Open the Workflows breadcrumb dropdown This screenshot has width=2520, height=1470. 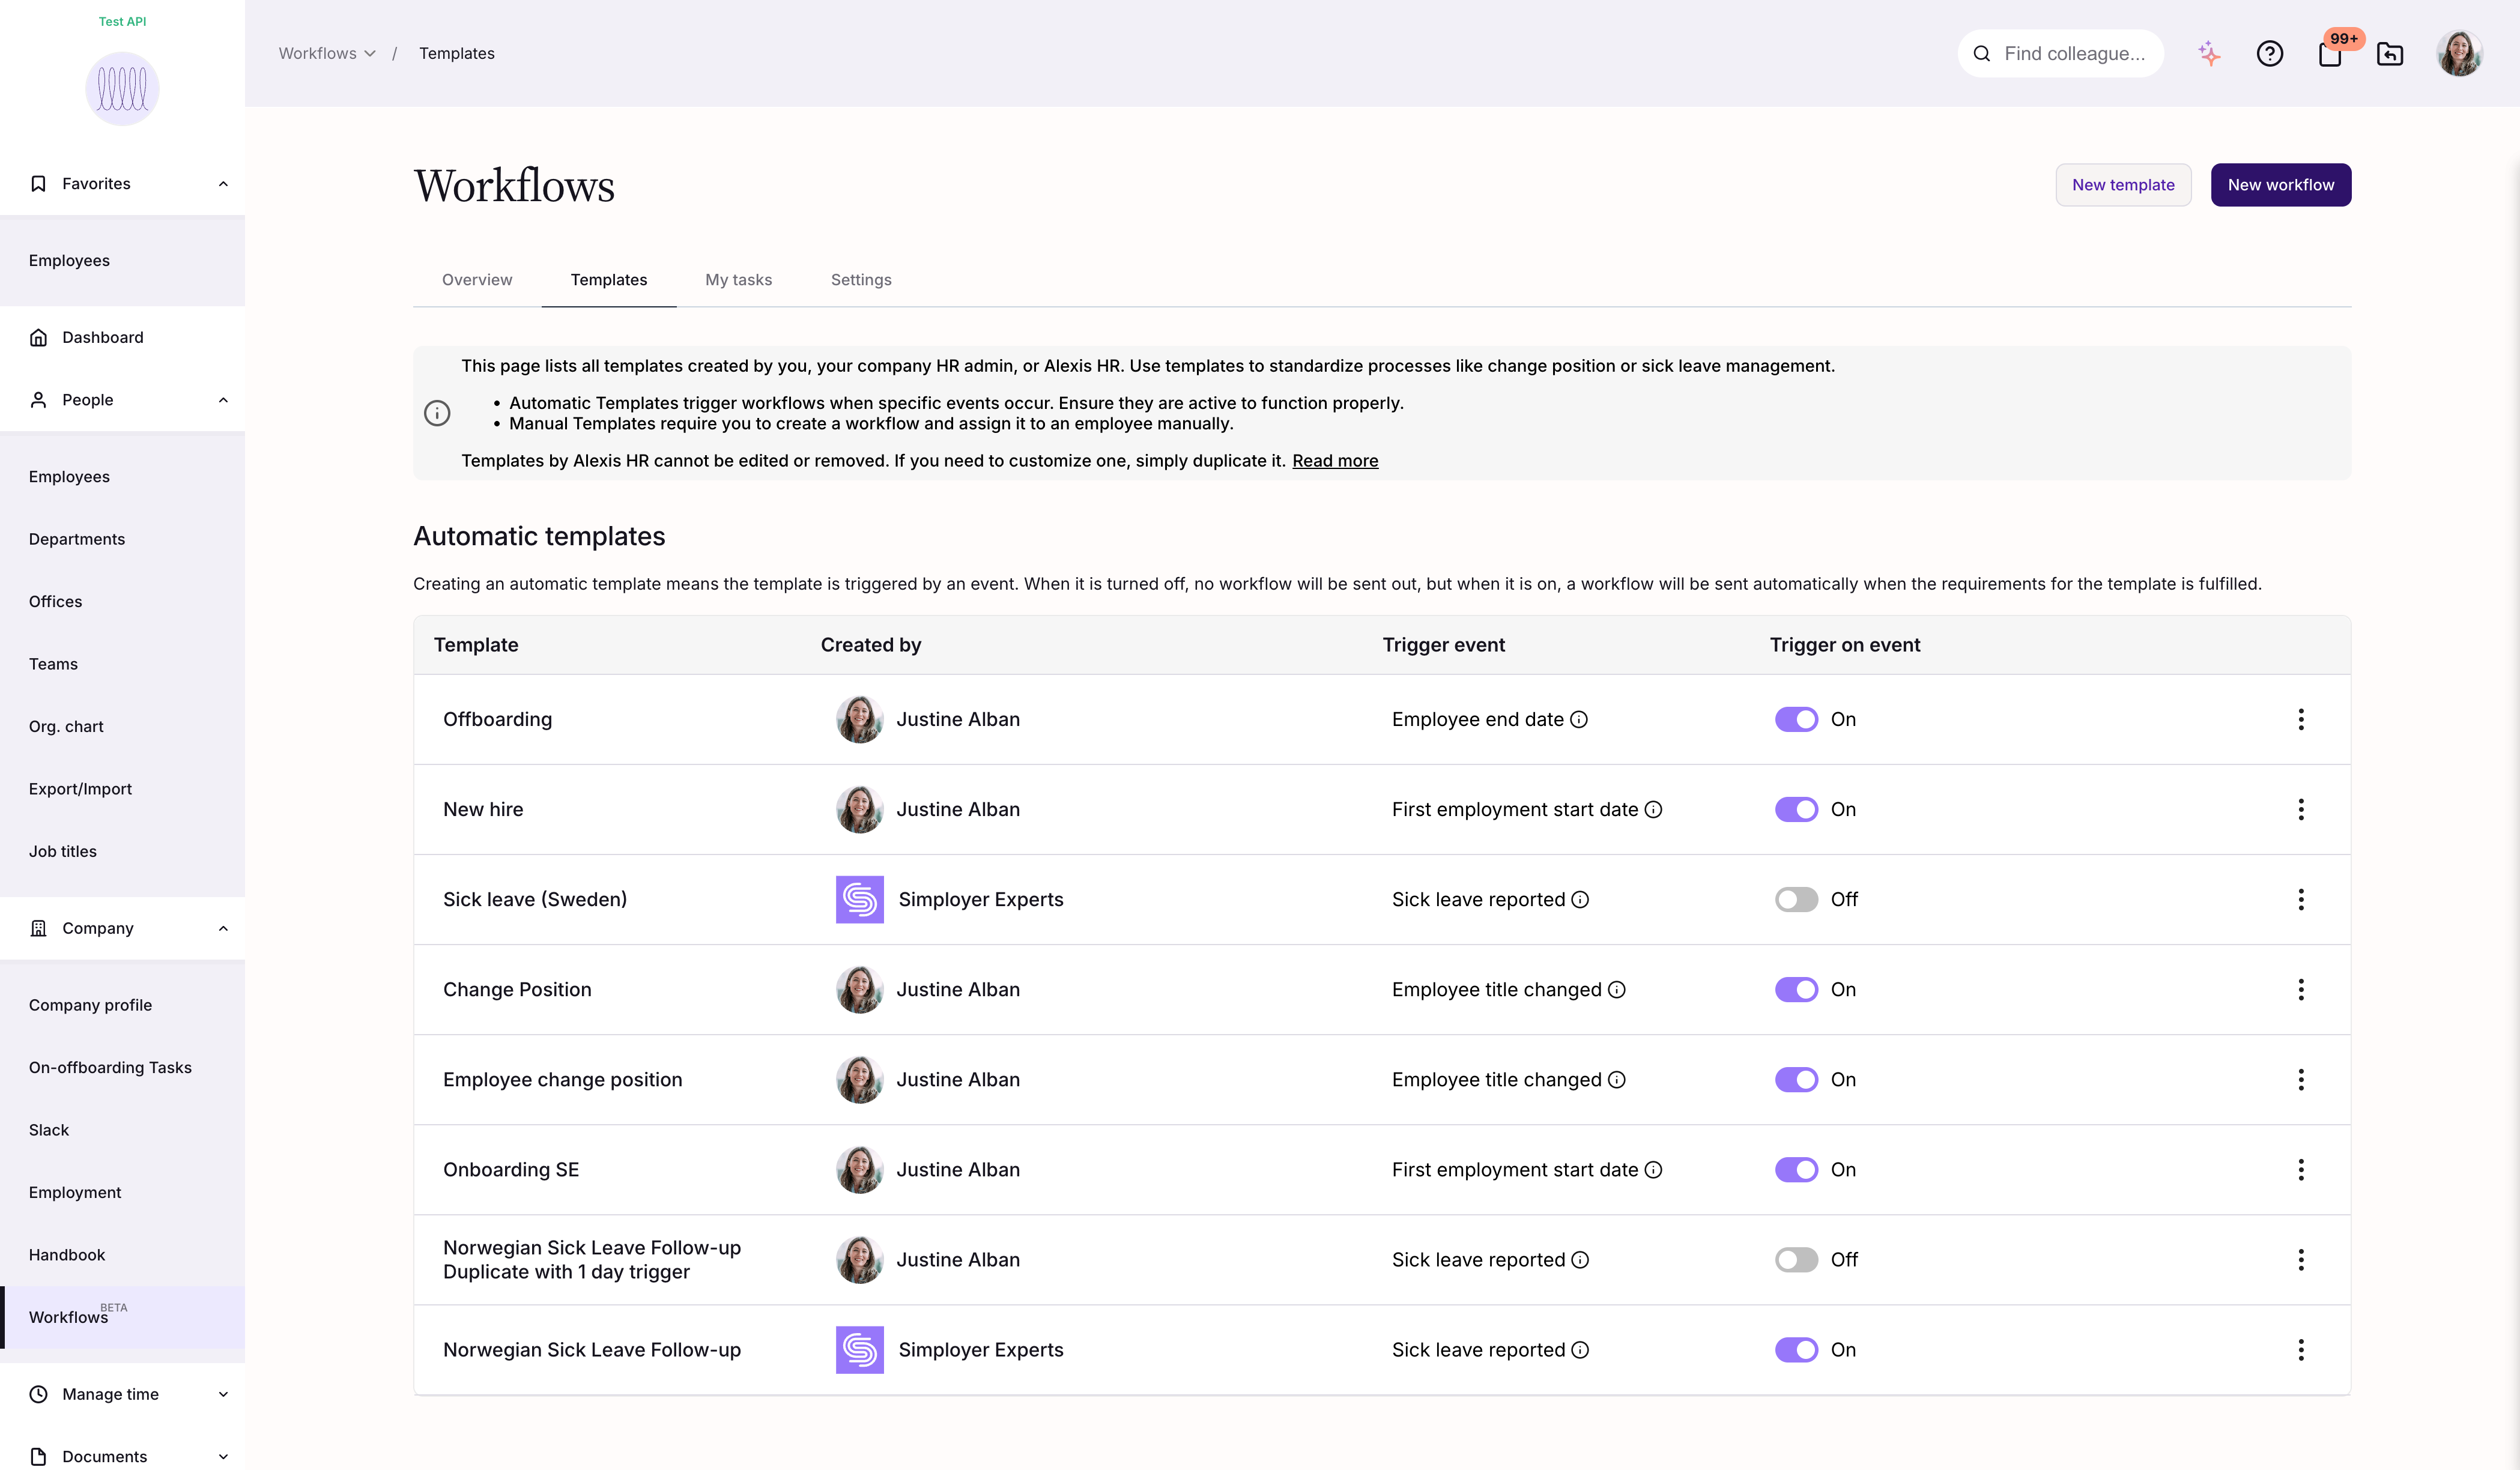pyautogui.click(x=327, y=54)
